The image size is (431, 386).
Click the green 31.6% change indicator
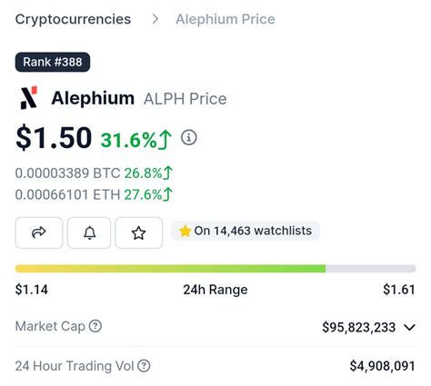(x=136, y=140)
